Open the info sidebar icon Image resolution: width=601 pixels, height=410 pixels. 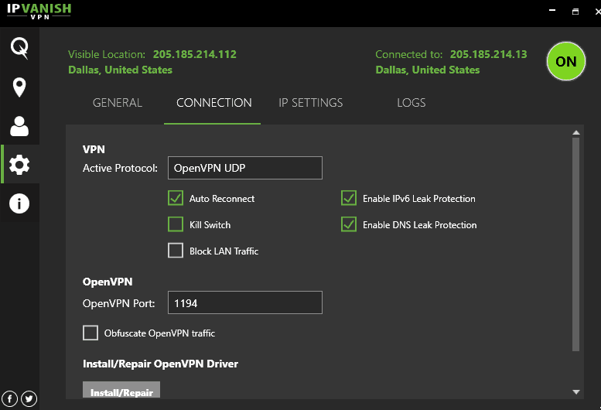coord(19,203)
